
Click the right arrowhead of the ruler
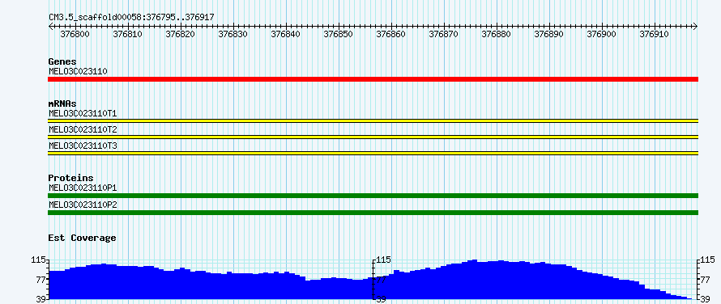click(x=696, y=26)
